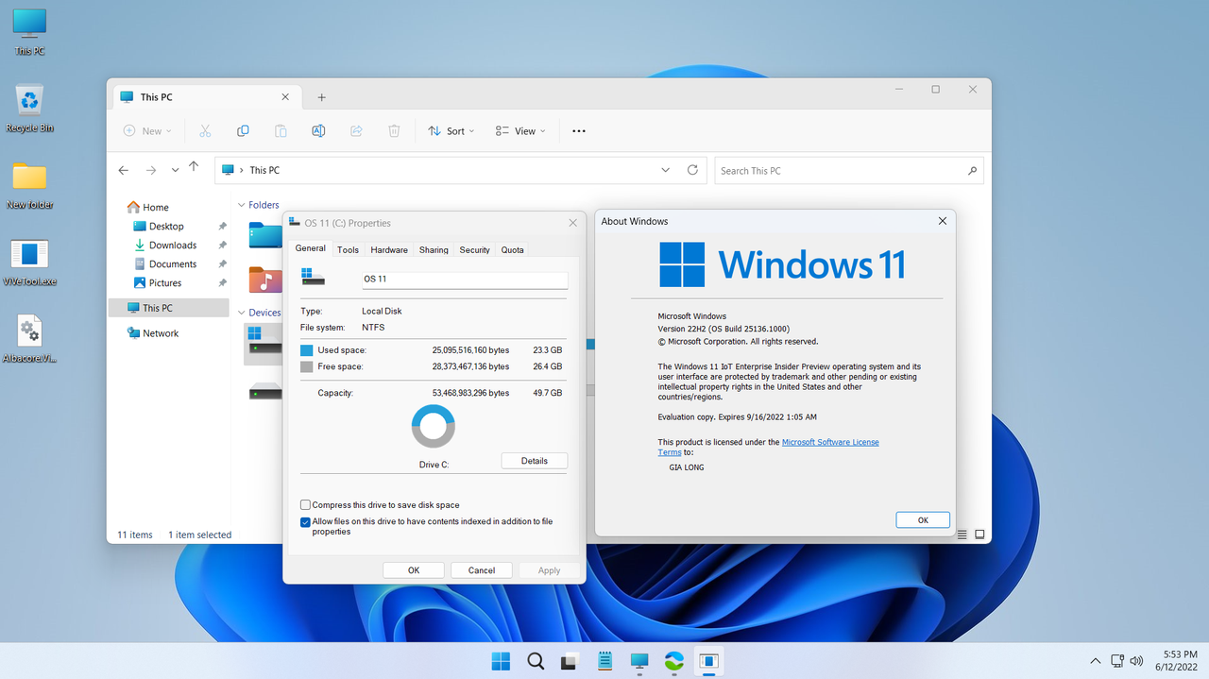Select This PC in navigation pane
Screen dimensions: 1209x679
pos(168,308)
